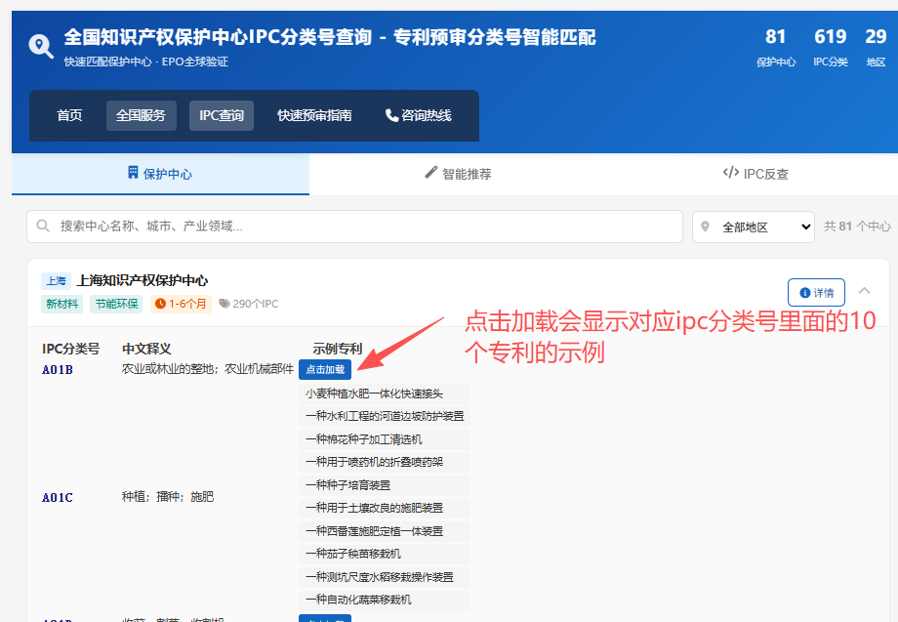Click the pencil icon for 智能推荐

[x=431, y=173]
